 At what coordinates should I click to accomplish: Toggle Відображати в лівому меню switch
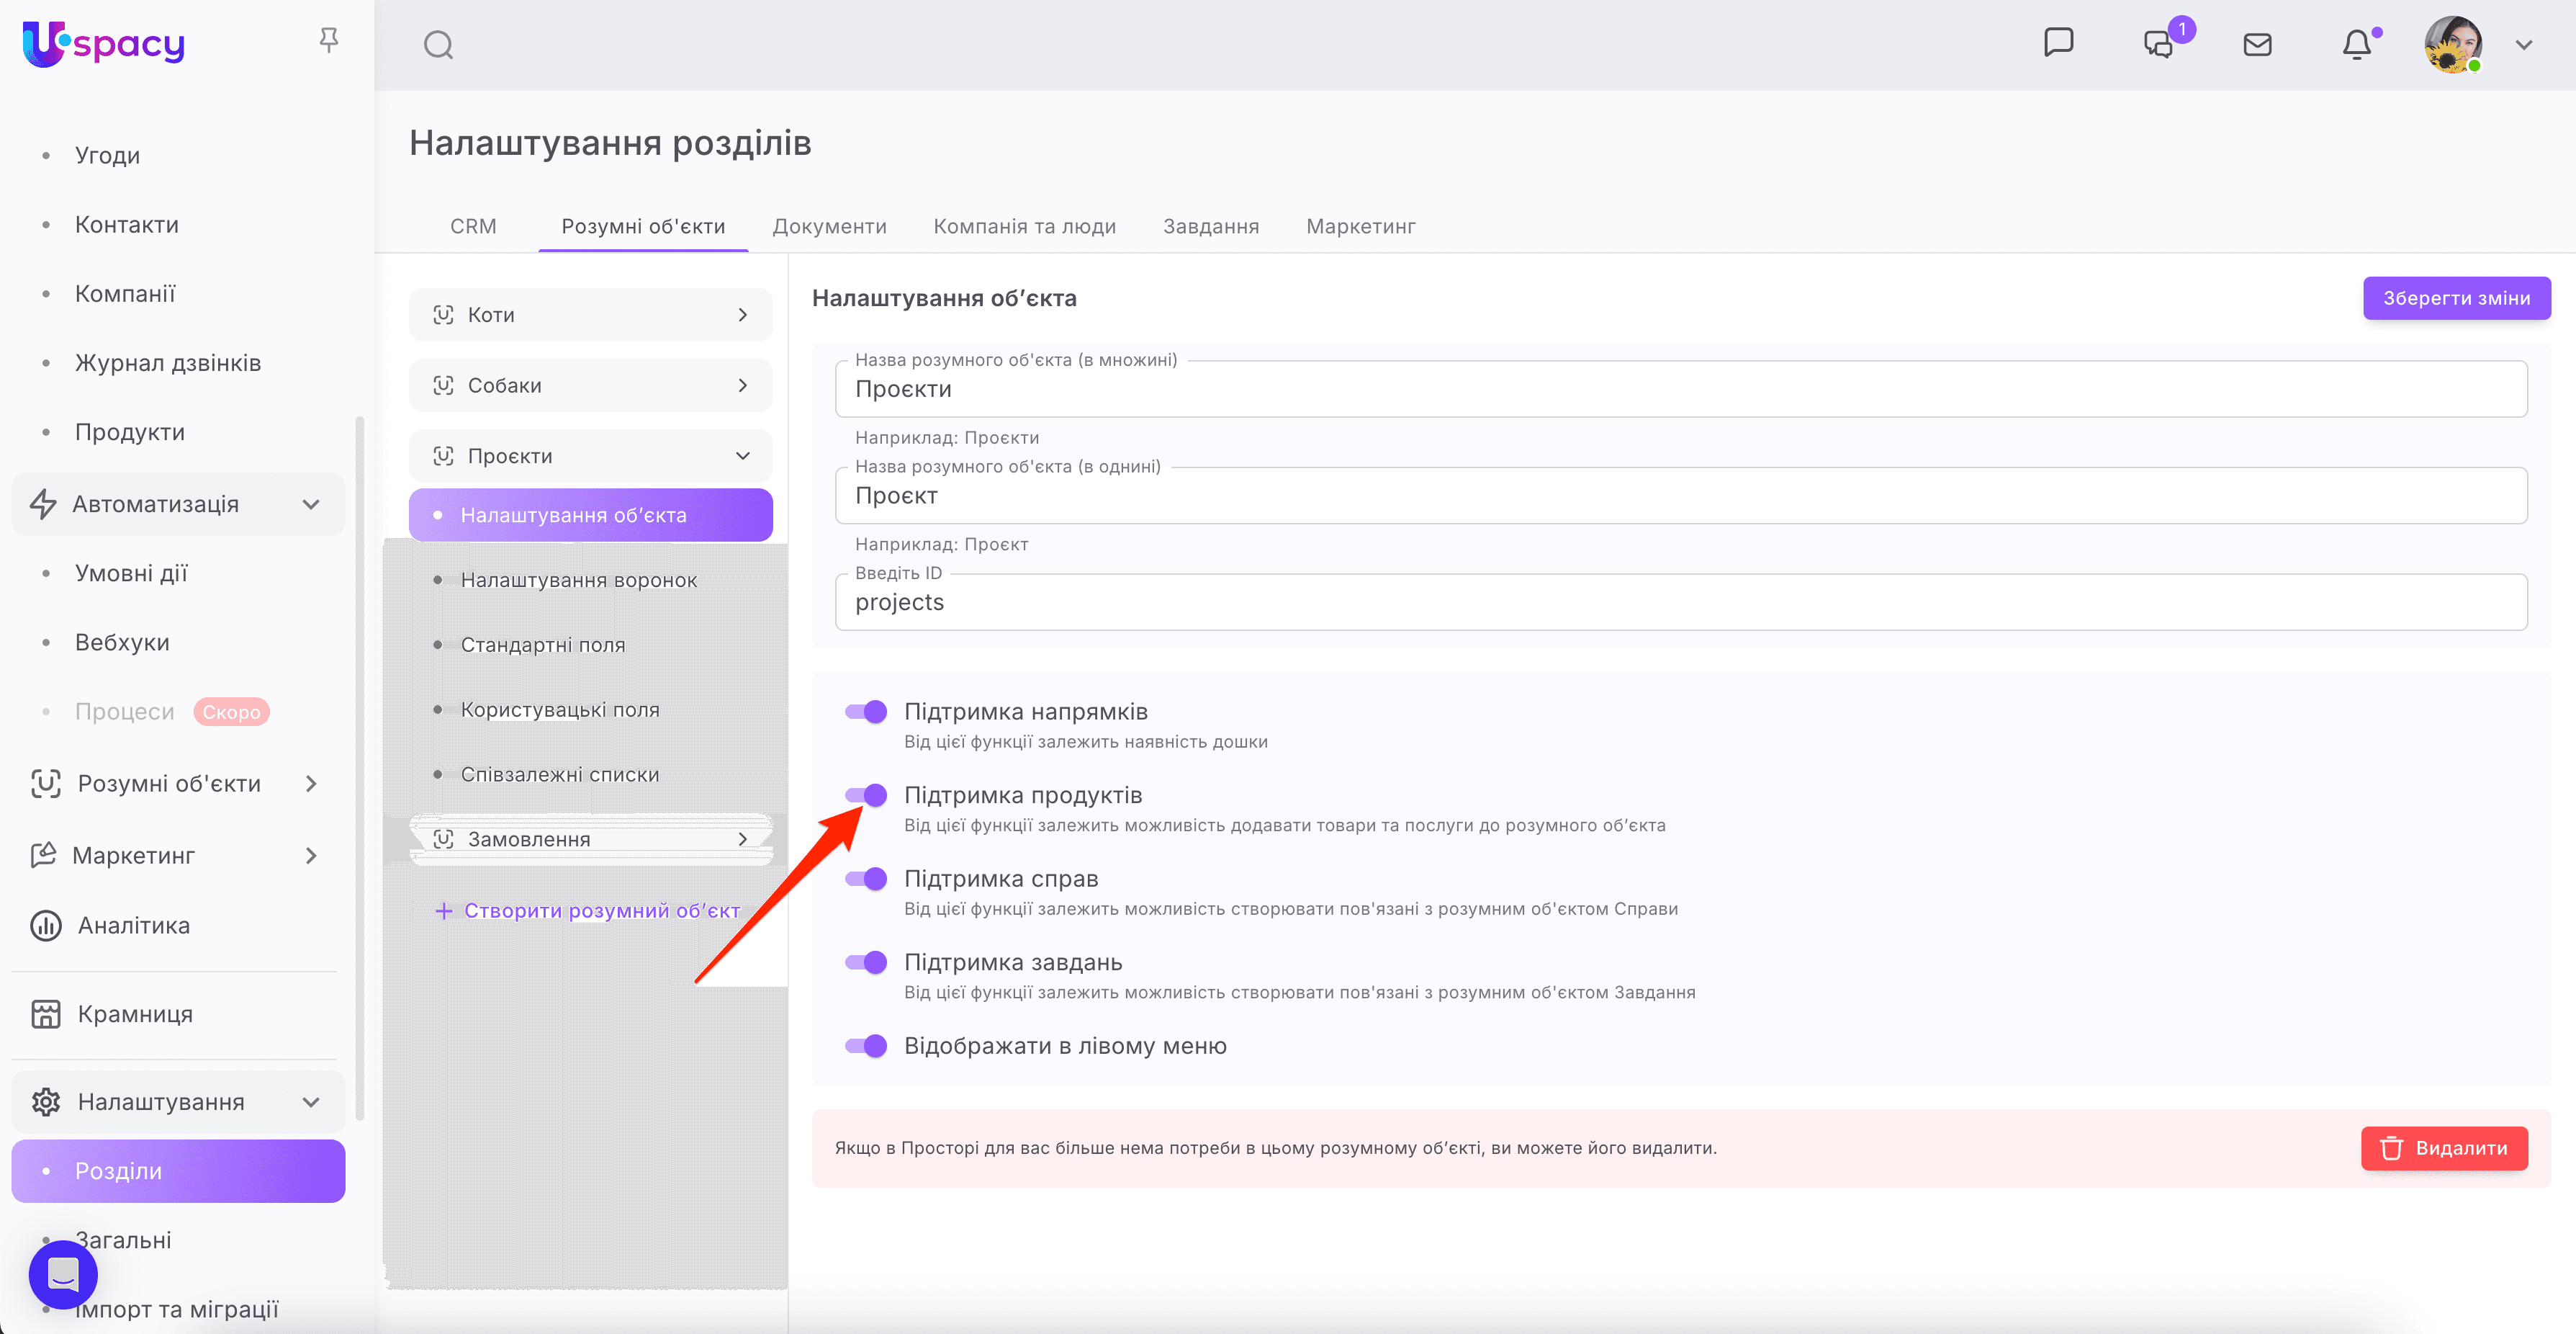866,1046
